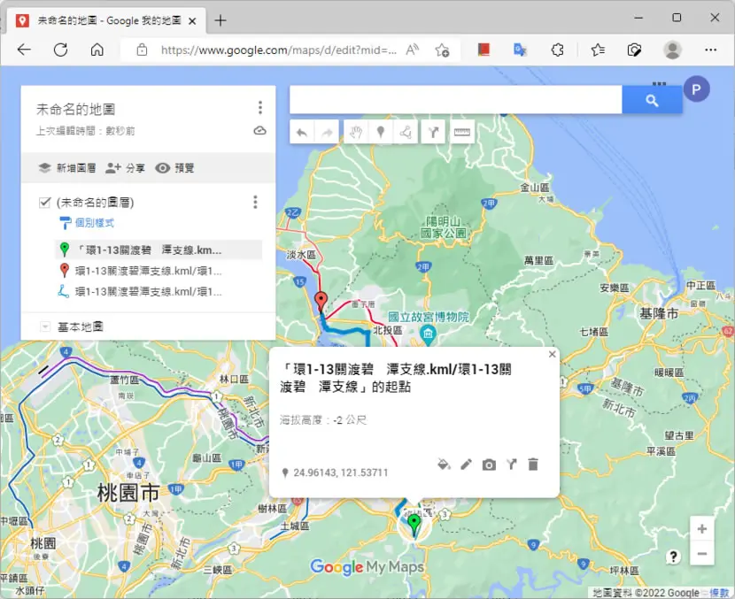The image size is (735, 599).
Task: Click the Undo arrow in map toolbar
Action: [302, 133]
